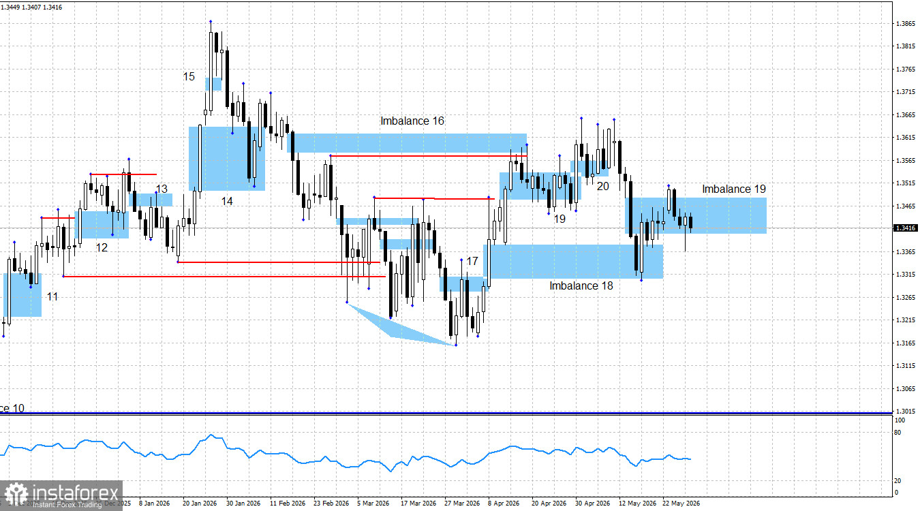The height and width of the screenshot is (511, 920).
Task: Click the 20 Jan 2026 date label
Action: tap(199, 504)
